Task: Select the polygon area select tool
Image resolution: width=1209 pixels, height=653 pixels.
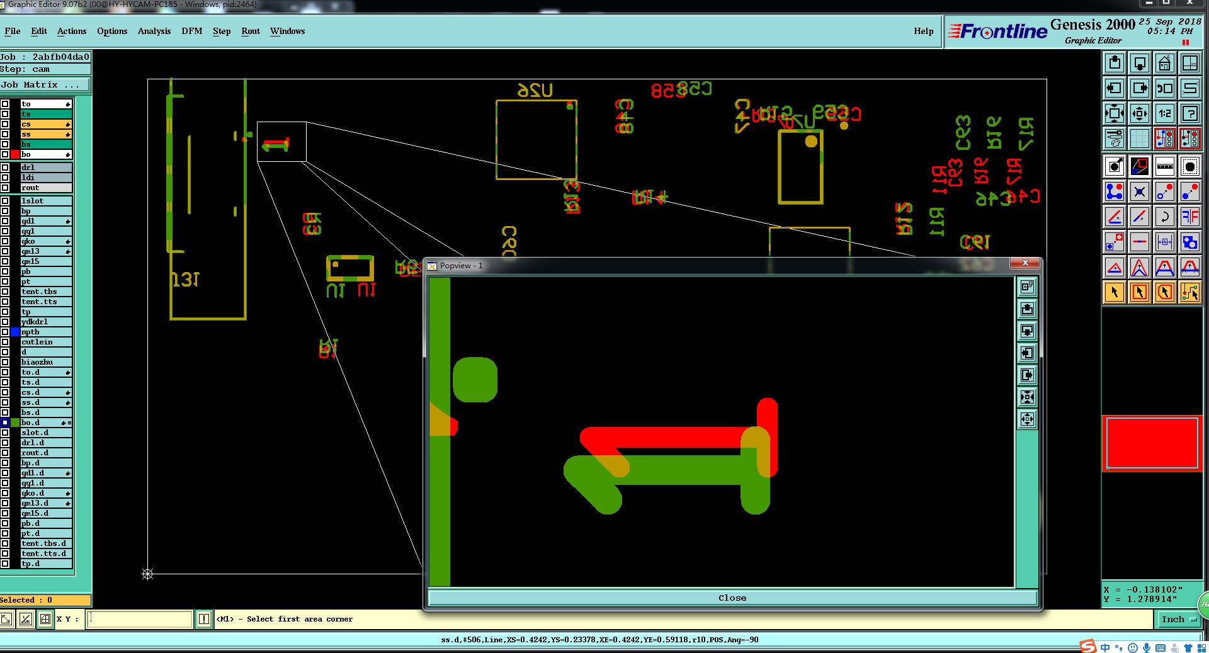Action: coord(1165,292)
